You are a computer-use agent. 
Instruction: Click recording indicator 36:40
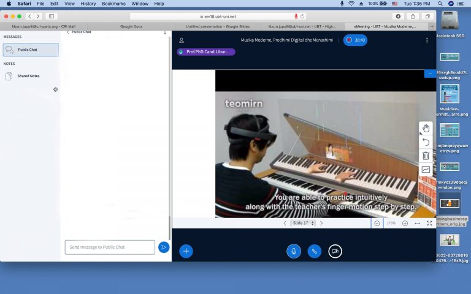click(x=355, y=40)
